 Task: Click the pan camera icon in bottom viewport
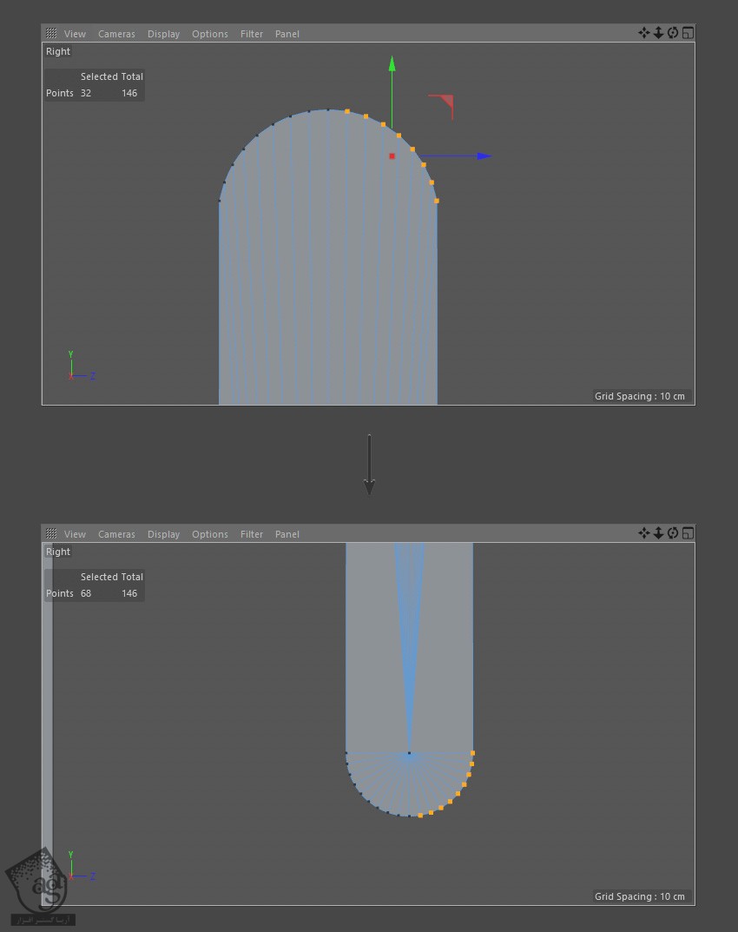tap(644, 533)
